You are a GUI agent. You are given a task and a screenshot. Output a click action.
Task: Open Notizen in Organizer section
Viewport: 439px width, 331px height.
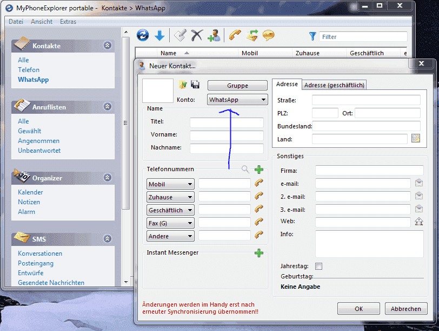(29, 202)
